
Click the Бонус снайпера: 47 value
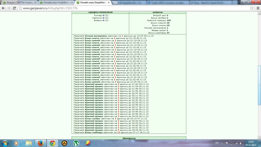[x=159, y=33]
